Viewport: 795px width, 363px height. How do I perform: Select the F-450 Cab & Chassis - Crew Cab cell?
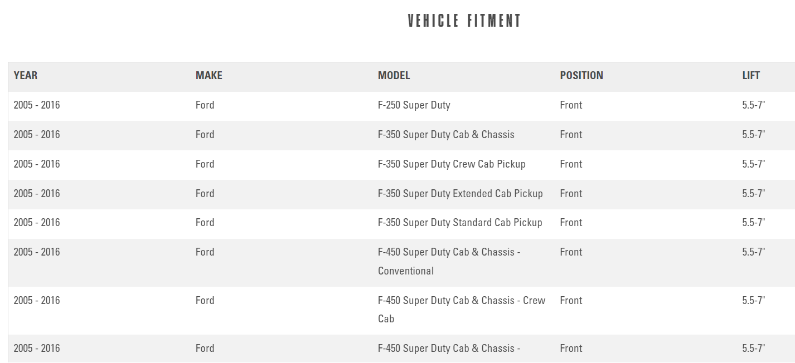[x=461, y=309]
